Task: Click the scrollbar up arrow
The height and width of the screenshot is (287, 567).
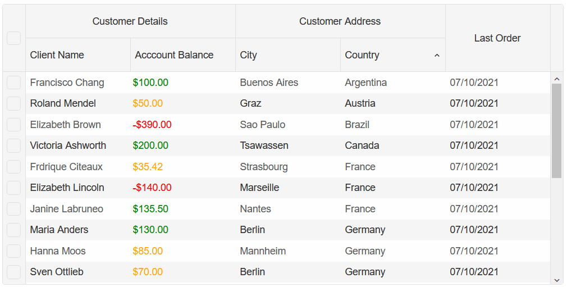Action: (556, 79)
